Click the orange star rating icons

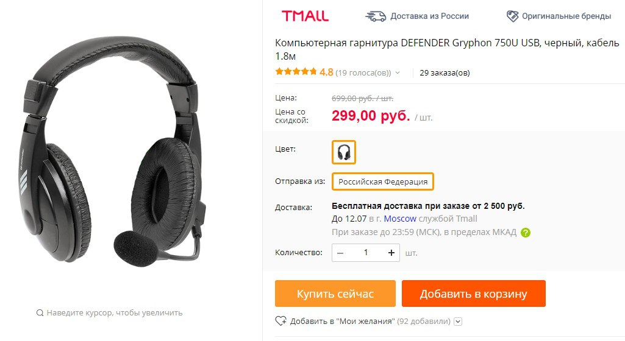pyautogui.click(x=296, y=72)
